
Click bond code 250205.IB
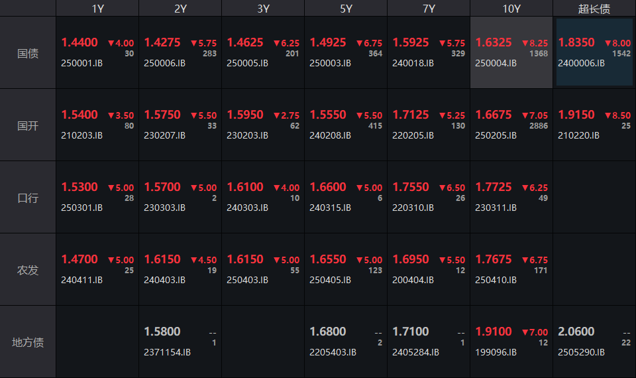coord(496,135)
